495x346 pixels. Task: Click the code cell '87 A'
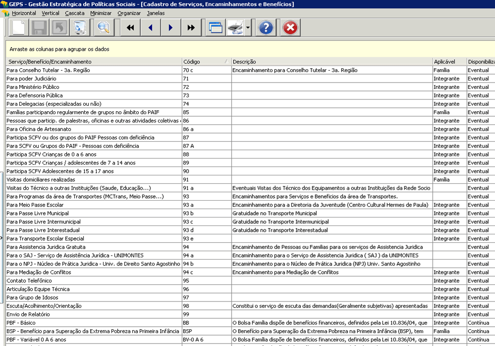coord(206,146)
